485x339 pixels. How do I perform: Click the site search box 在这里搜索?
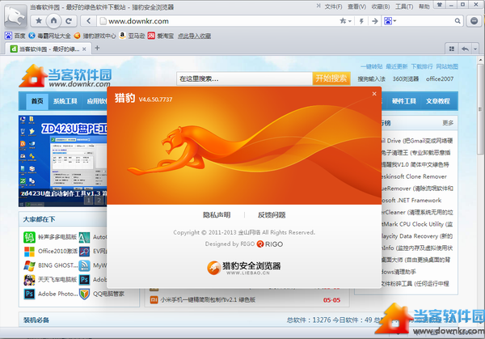pyautogui.click(x=244, y=78)
